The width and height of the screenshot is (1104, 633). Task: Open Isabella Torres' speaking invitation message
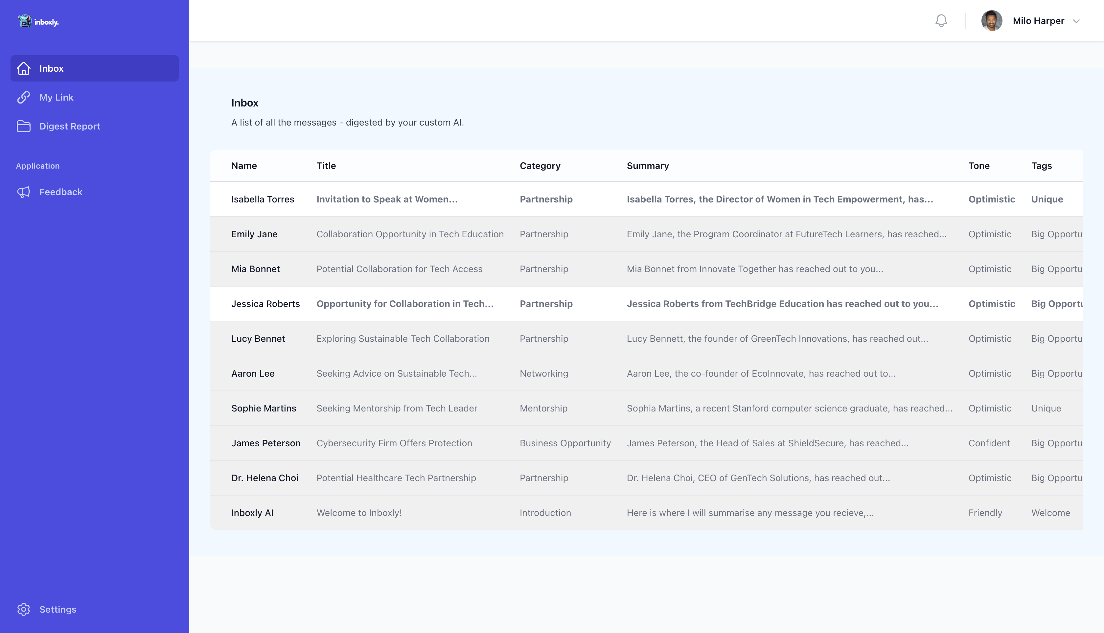(387, 199)
